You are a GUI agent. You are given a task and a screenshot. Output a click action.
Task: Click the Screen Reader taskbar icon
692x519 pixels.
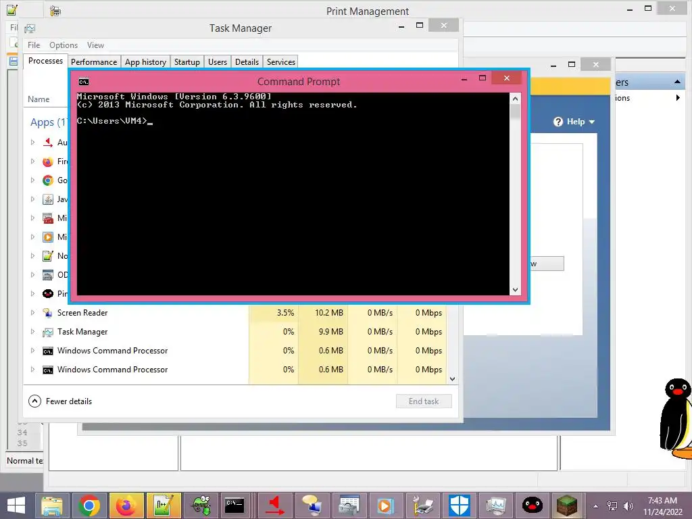point(312,505)
